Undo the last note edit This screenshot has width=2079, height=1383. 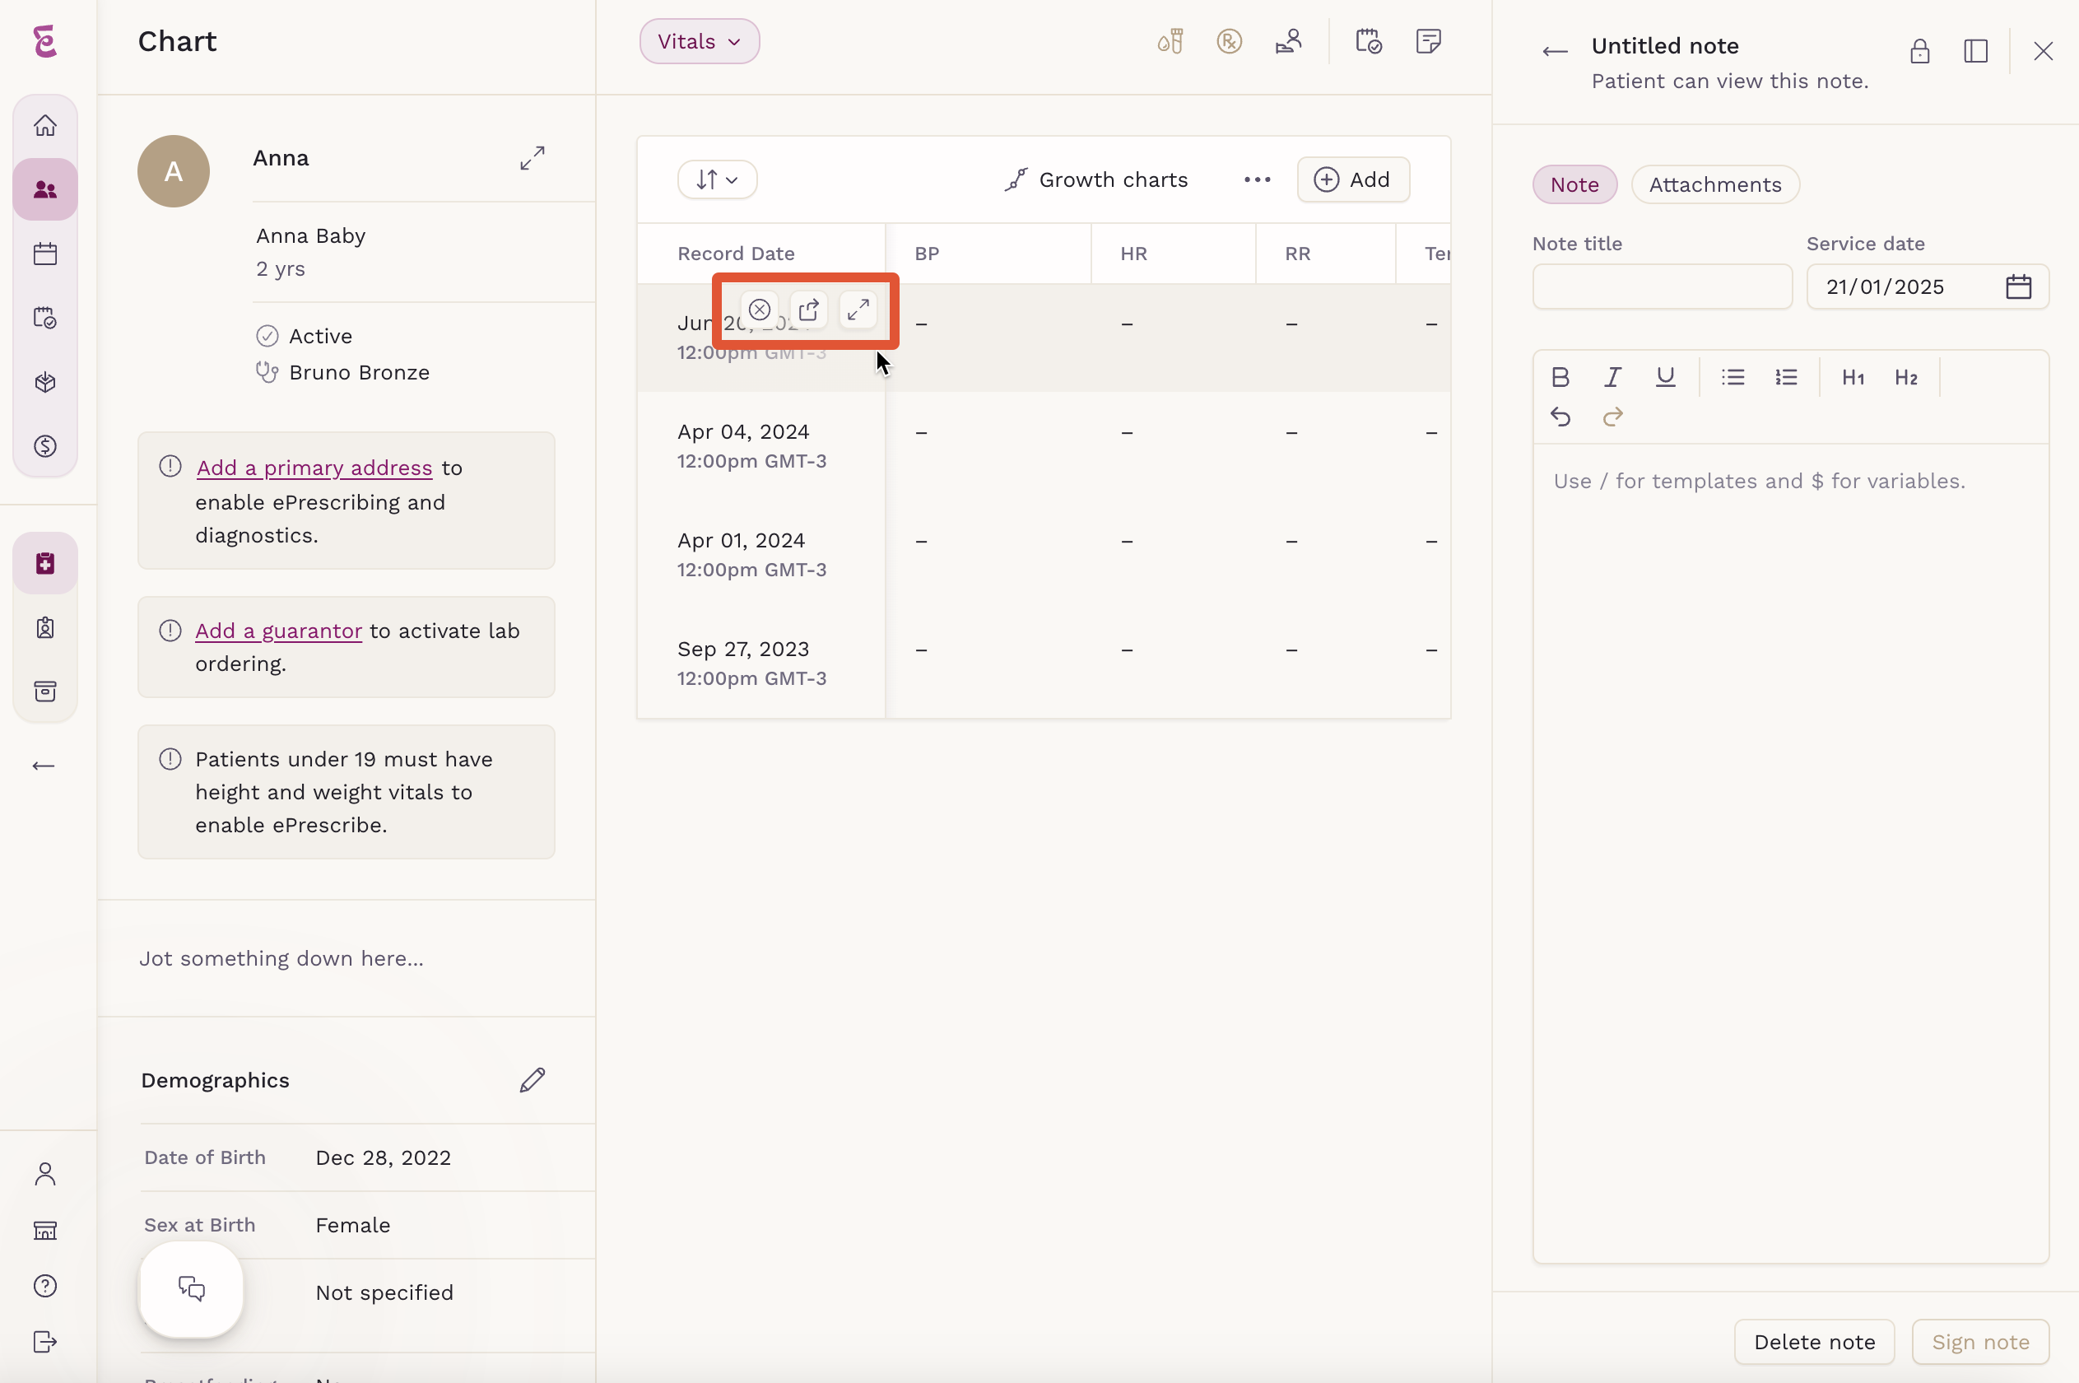[x=1560, y=417]
